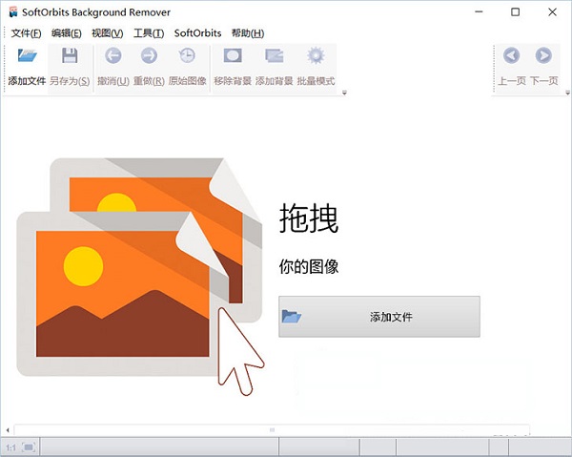This screenshot has height=457, width=572.
Task: Click the 另存为(S) save disk icon
Action: point(70,55)
